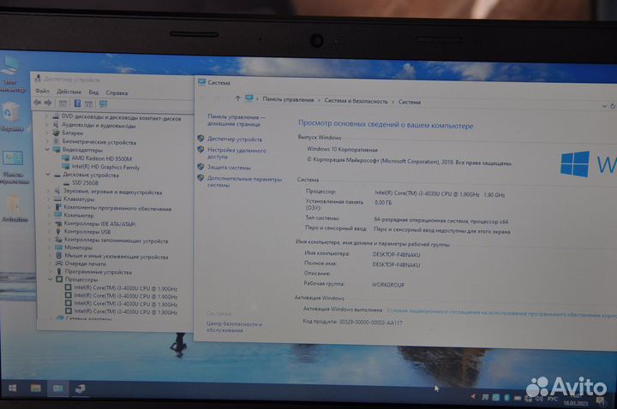
Task: Refresh the System window address bar
Action: click(613, 106)
